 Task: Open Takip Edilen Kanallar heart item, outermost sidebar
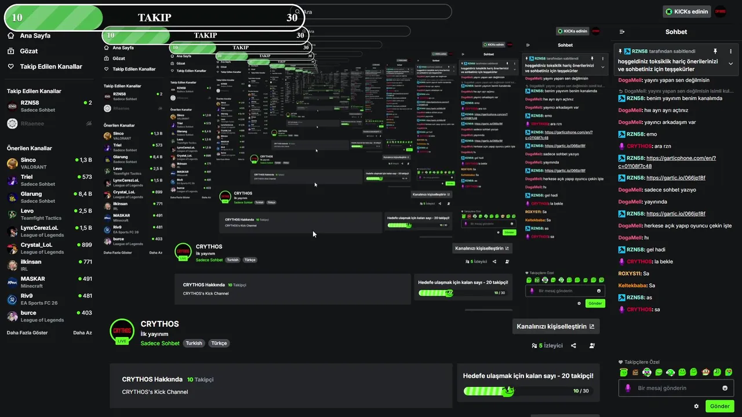[x=45, y=67]
